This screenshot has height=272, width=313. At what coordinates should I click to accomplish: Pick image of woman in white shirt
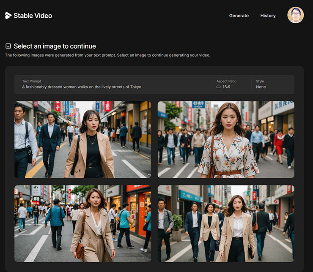226,223
